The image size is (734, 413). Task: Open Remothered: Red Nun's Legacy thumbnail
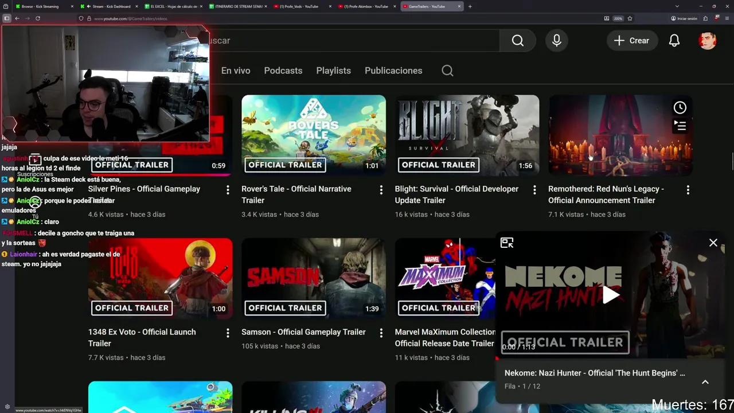pyautogui.click(x=620, y=135)
